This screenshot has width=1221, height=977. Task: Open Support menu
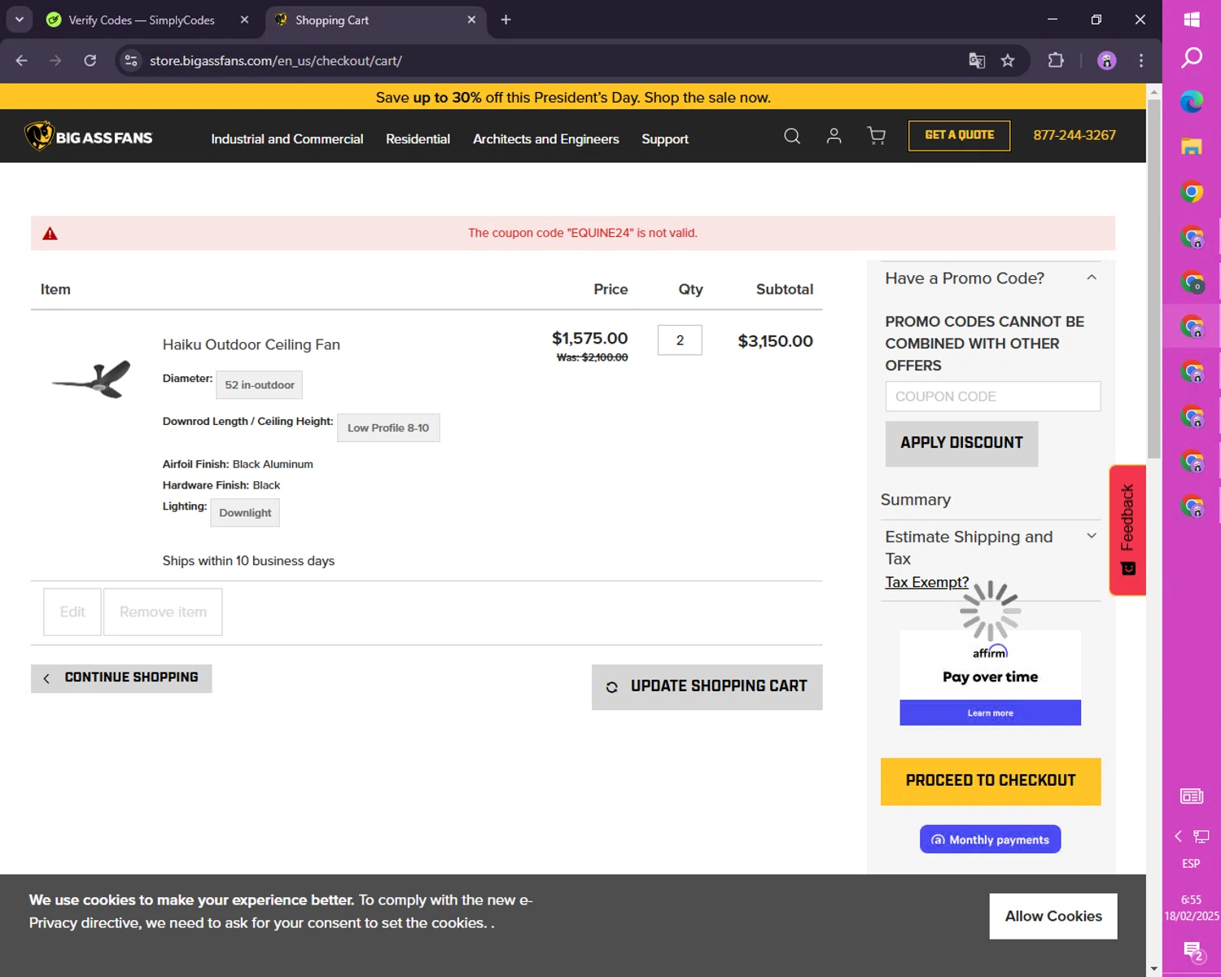click(x=665, y=139)
